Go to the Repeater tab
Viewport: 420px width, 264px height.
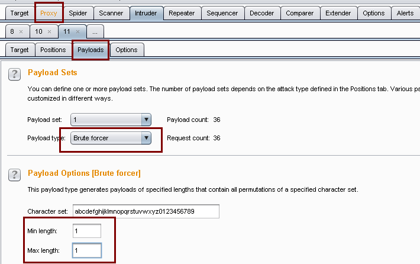(x=182, y=13)
